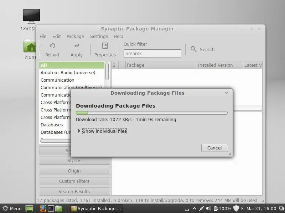Close the Downloading Package Files dialog
Screen dimensions: 285x213
[x=227, y=93]
